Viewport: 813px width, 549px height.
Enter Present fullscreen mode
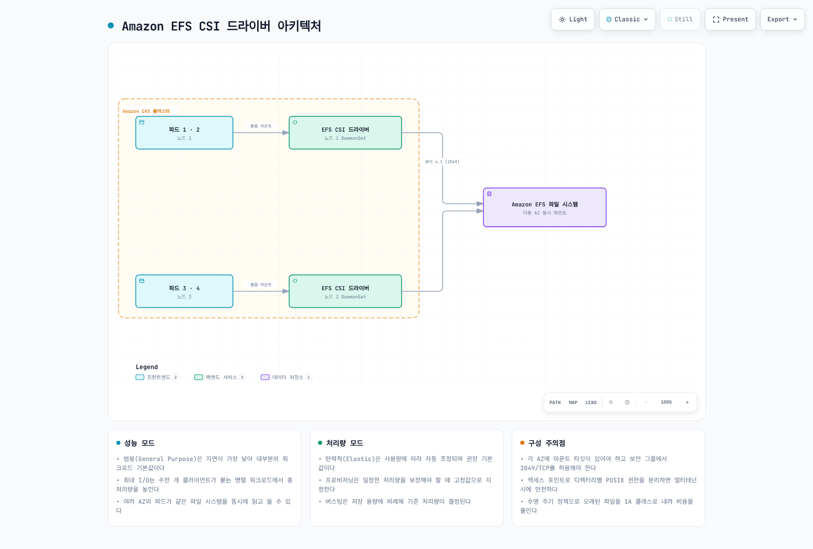click(730, 19)
